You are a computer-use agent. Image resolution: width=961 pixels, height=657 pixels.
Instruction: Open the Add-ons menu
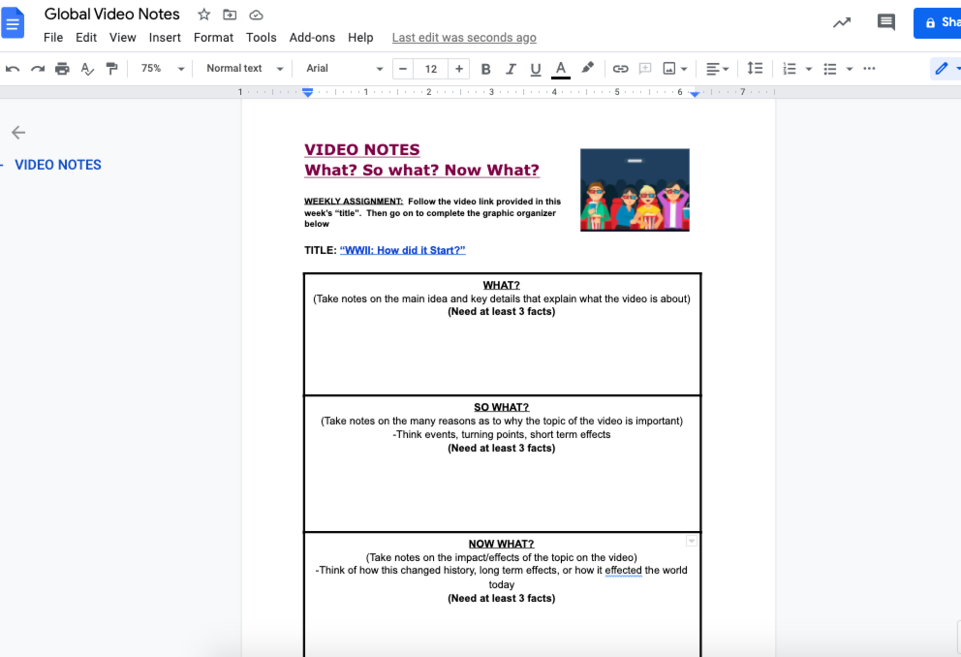pyautogui.click(x=312, y=38)
